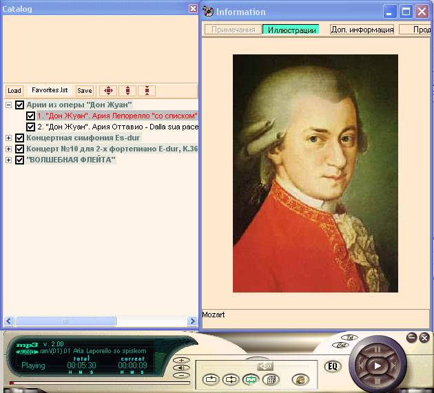
Task: Open the Internet Explorer web icon
Action: (x=300, y=379)
